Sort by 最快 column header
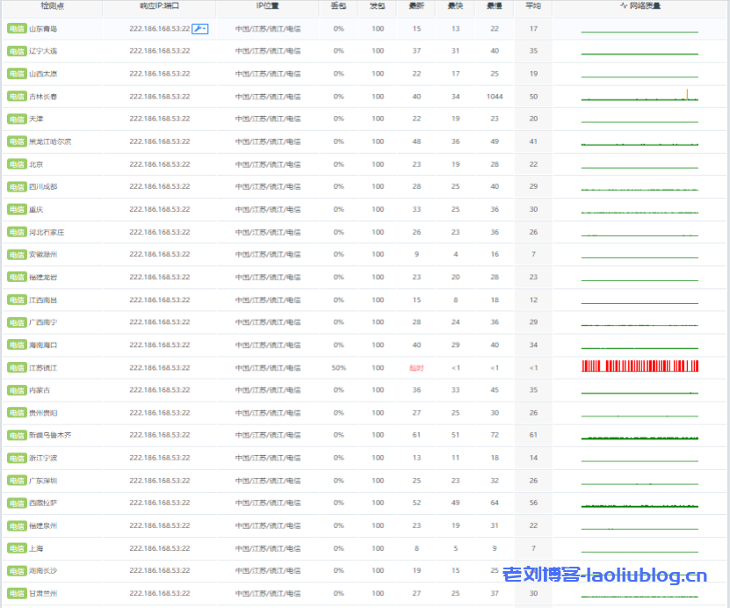Screen dimensions: 730x608 click(455, 6)
